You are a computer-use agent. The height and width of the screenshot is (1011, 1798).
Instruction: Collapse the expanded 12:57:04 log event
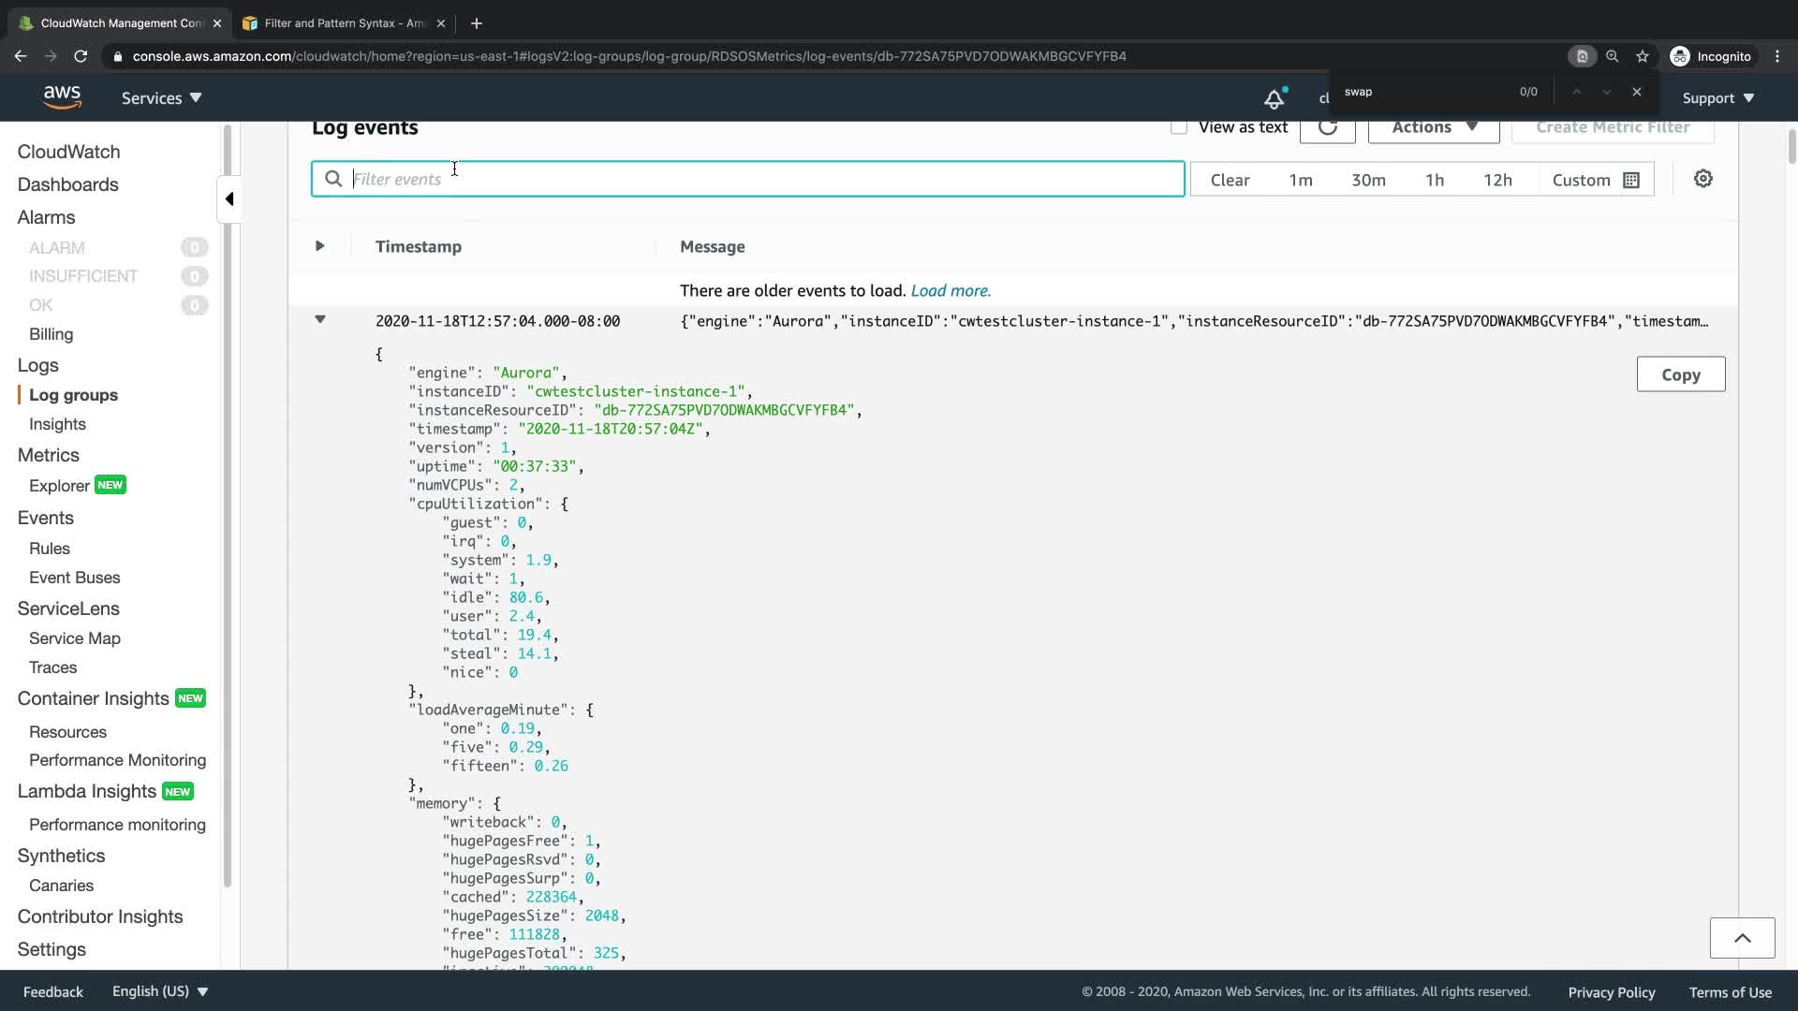tap(320, 320)
